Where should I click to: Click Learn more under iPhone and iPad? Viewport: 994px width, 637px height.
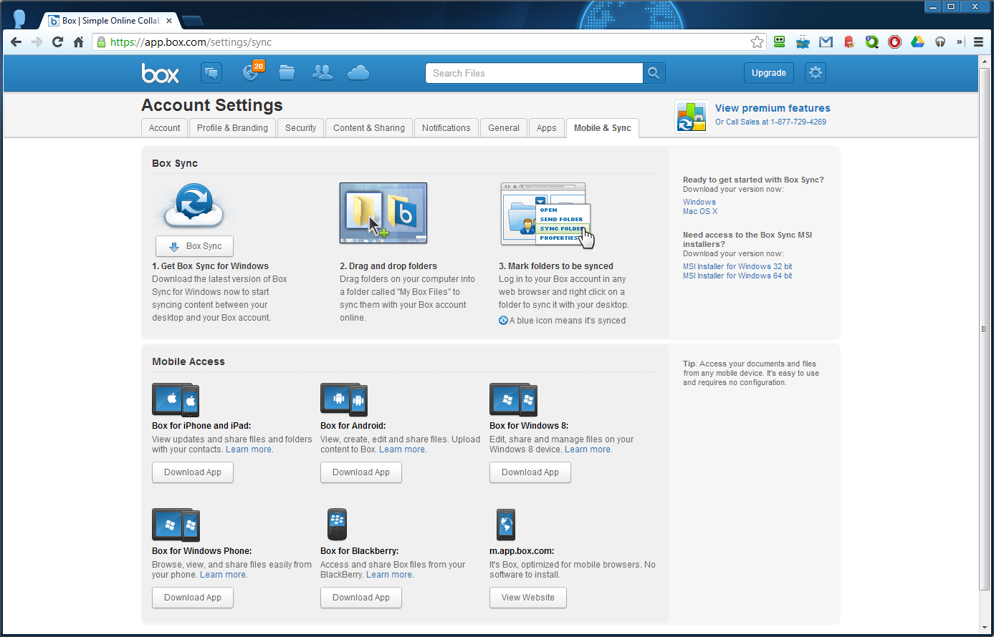point(249,449)
